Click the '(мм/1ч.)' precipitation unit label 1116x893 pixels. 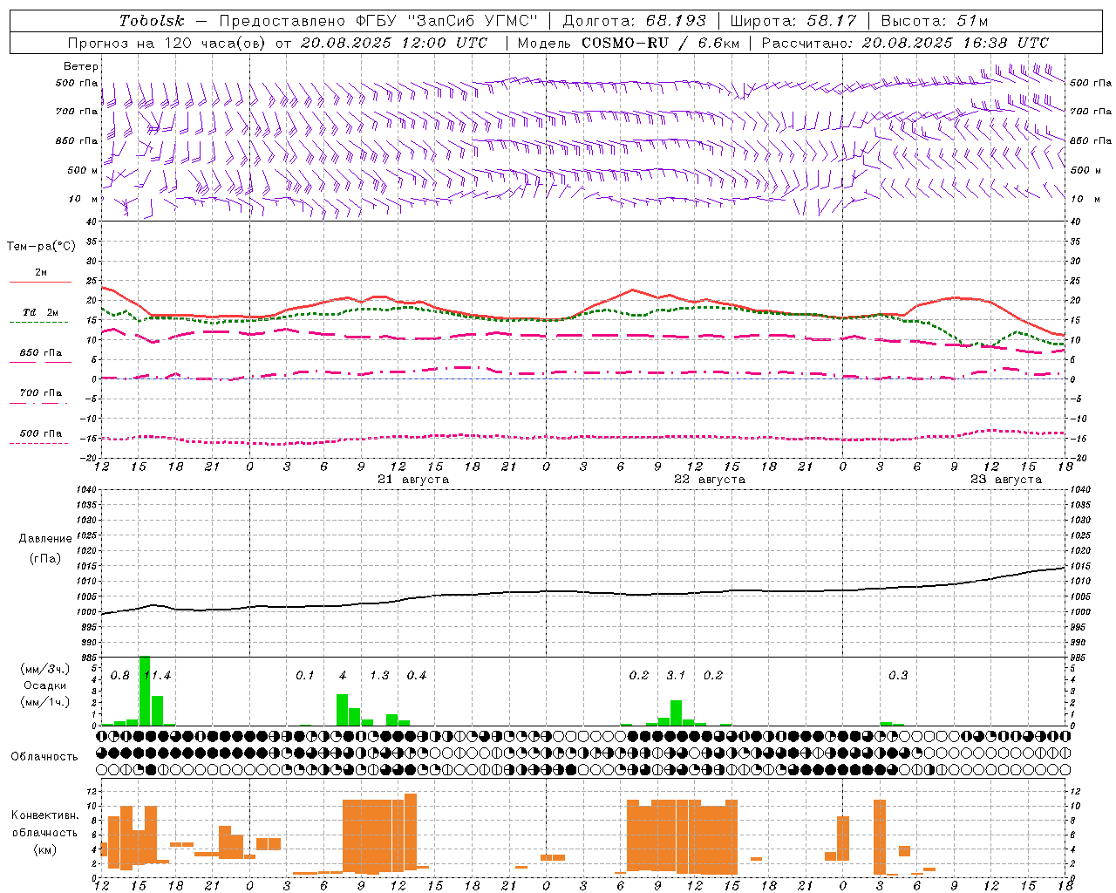click(45, 702)
